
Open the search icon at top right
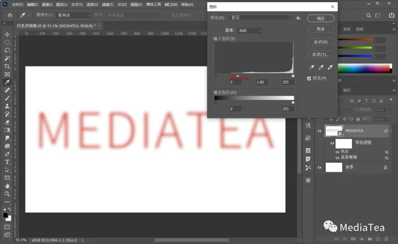368,15
